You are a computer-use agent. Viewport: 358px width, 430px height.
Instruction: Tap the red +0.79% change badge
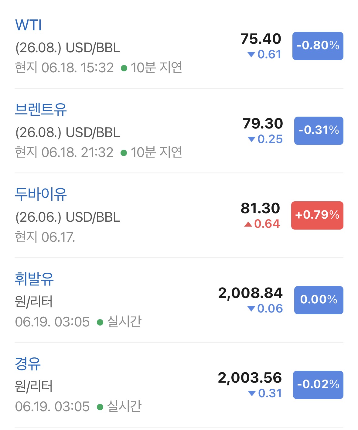pyautogui.click(x=317, y=215)
